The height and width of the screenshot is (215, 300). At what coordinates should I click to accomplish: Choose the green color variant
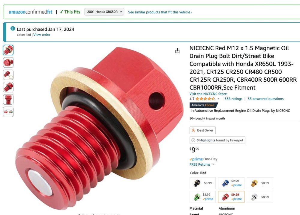click(202, 197)
